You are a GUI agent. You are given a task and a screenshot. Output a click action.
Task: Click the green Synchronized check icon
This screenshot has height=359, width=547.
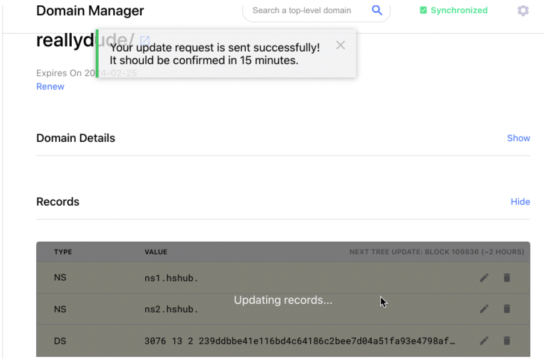[423, 10]
